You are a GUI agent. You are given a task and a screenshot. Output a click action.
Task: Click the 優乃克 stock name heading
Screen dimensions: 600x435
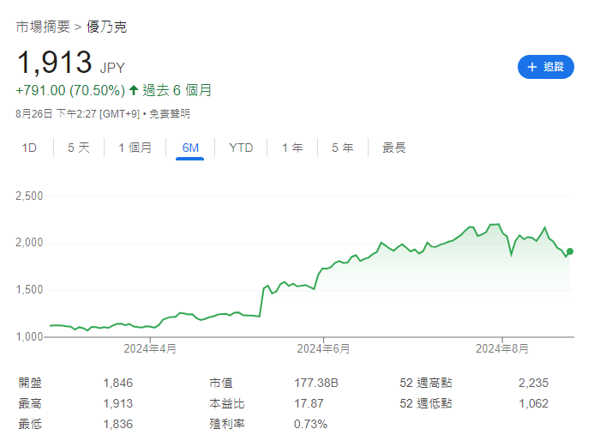click(106, 27)
